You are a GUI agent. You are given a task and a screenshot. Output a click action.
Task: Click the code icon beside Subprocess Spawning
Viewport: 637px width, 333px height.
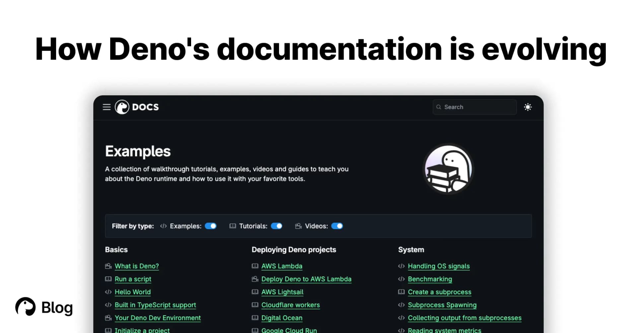(x=401, y=305)
